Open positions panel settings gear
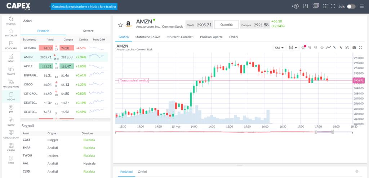The width and height of the screenshot is (369, 178). (x=357, y=171)
